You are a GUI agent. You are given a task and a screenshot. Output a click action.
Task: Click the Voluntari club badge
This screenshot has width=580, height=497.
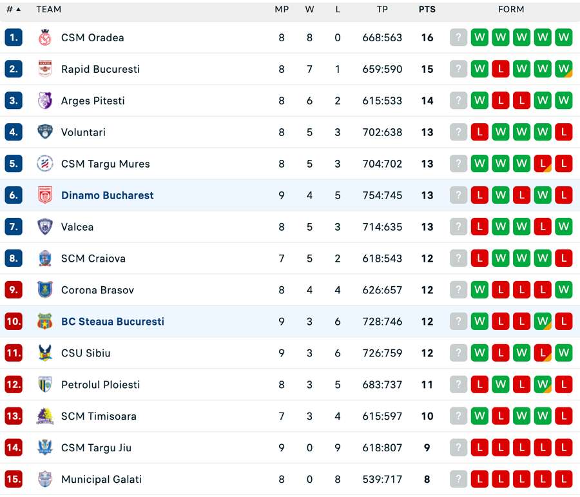click(44, 132)
